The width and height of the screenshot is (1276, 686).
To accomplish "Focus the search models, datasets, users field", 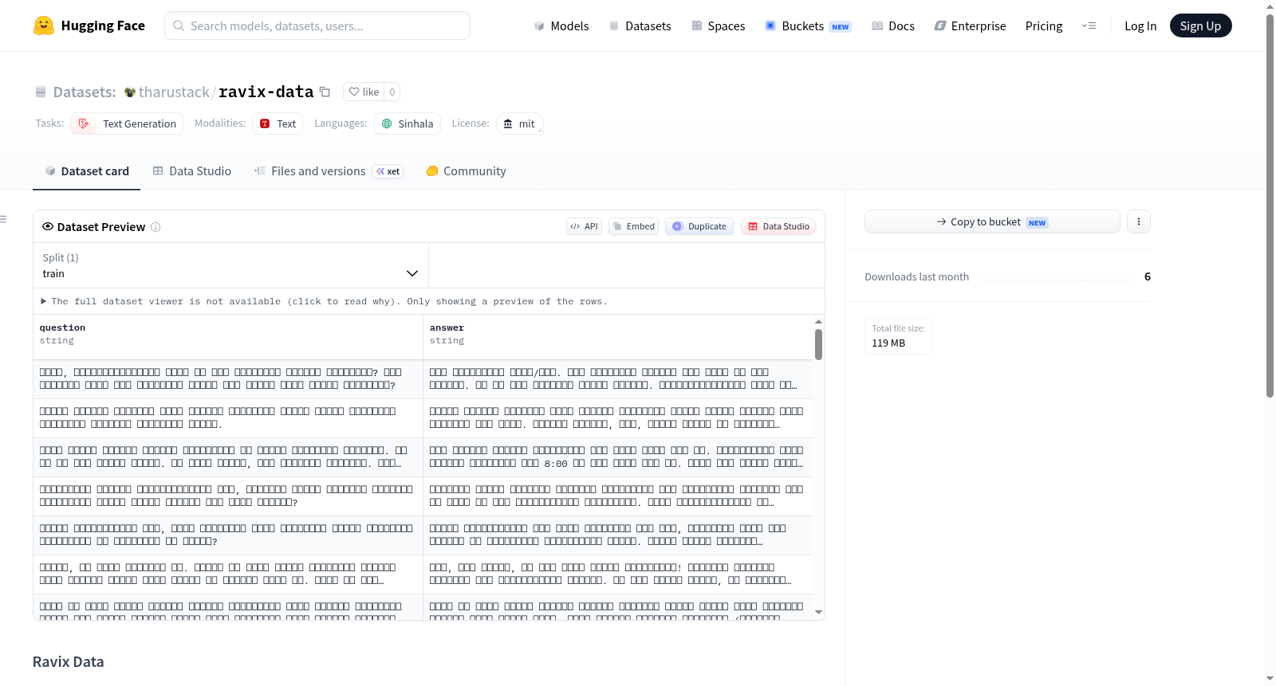I will click(317, 25).
